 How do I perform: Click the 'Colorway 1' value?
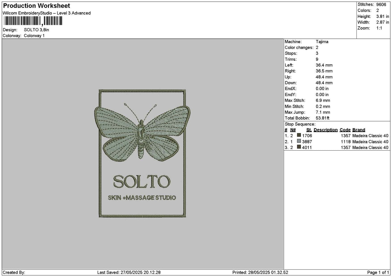[x=34, y=36]
